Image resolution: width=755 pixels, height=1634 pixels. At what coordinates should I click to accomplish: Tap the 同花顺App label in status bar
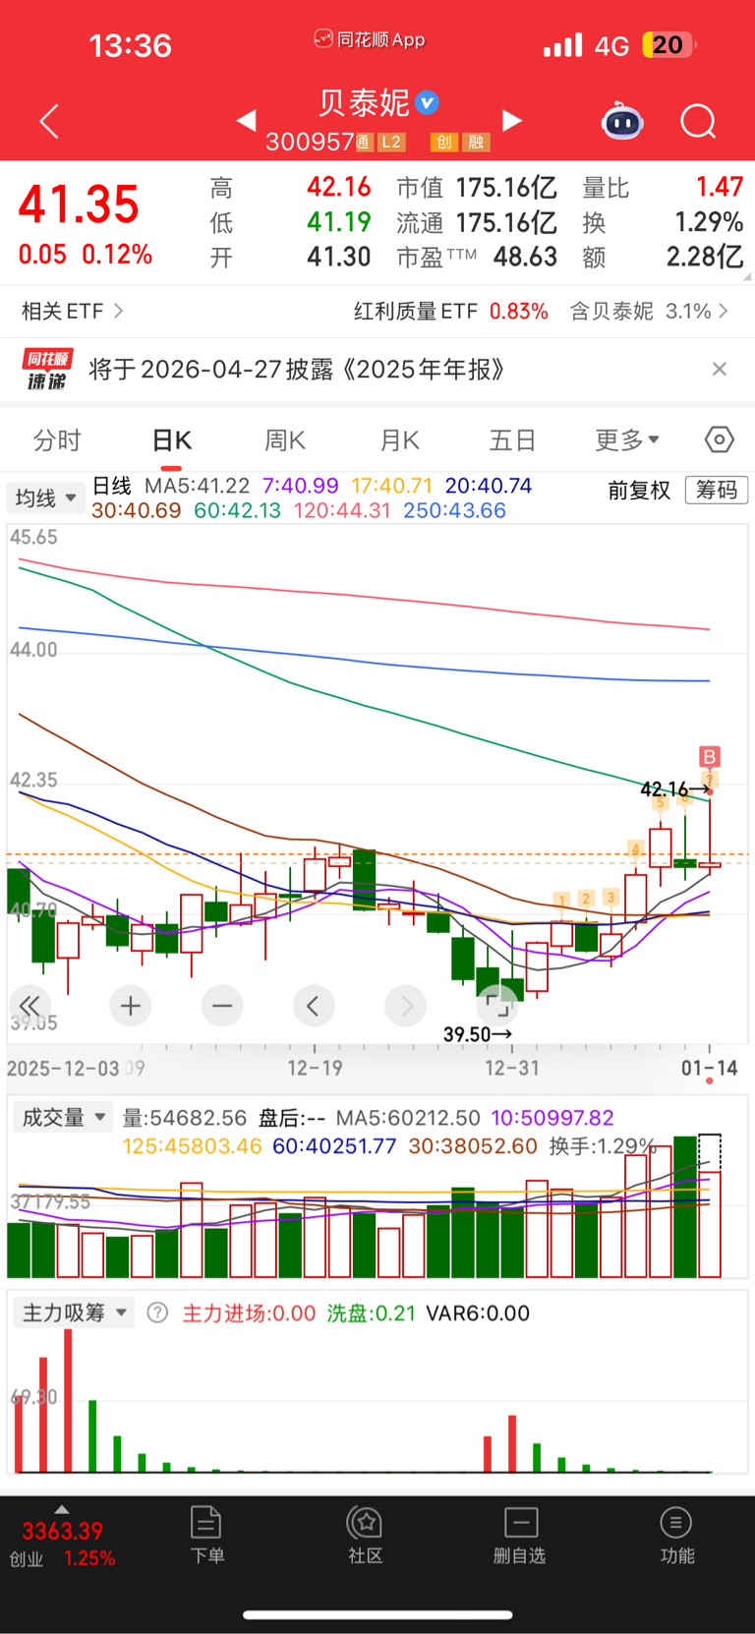pyautogui.click(x=370, y=39)
